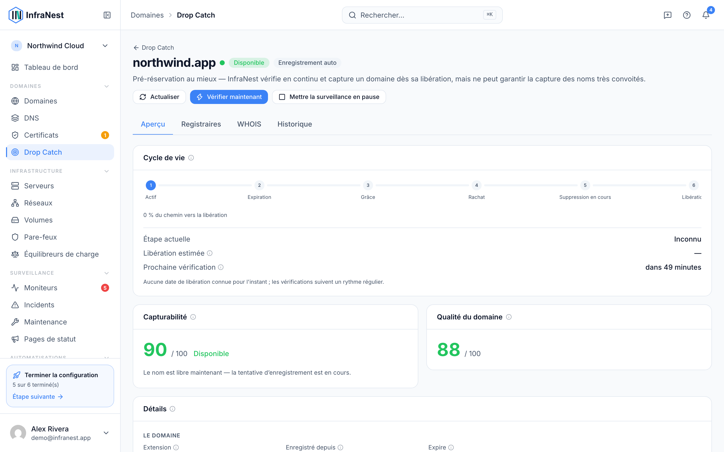The image size is (724, 452).
Task: Open the help question-mark icon
Action: (x=687, y=15)
